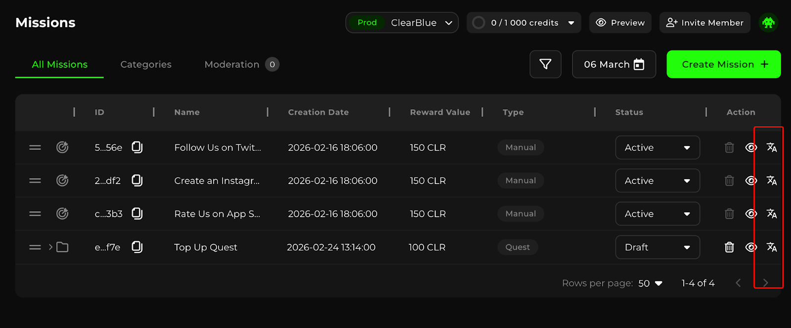Copy ID of Follow Us on Twitter mission
The width and height of the screenshot is (791, 328).
click(x=137, y=147)
